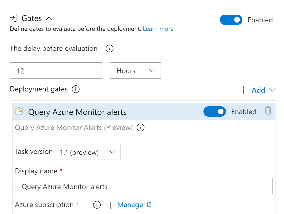Screen dimensions: 284x214
Task: Click the delay value field showing 12
Action: 56,71
